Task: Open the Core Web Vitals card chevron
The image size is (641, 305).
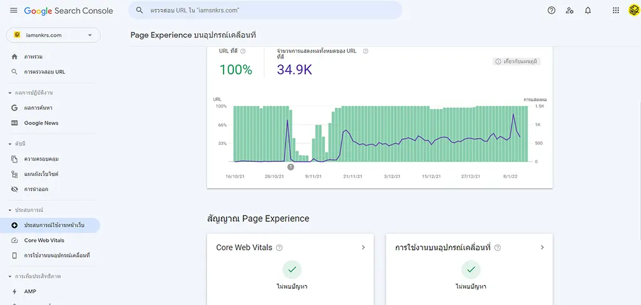Action: (x=363, y=247)
